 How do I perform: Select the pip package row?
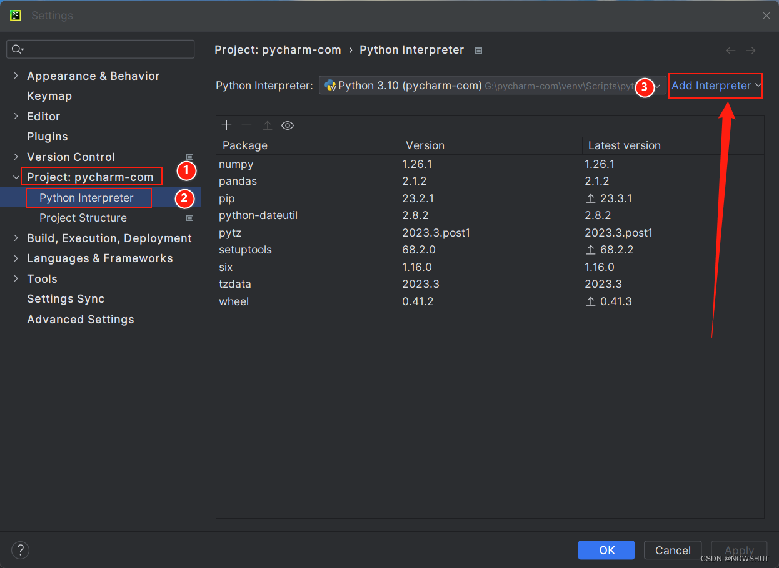490,198
